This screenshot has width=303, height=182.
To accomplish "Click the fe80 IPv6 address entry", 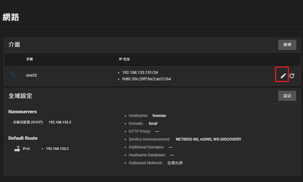I will 146,79.
